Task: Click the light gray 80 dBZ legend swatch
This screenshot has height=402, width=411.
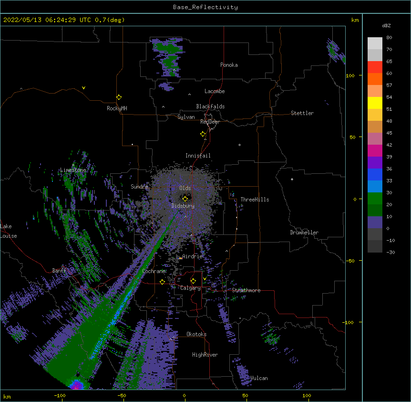Action: coord(375,43)
